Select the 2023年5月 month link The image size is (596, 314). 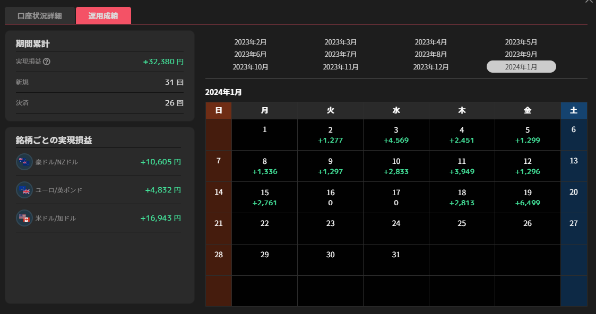521,42
